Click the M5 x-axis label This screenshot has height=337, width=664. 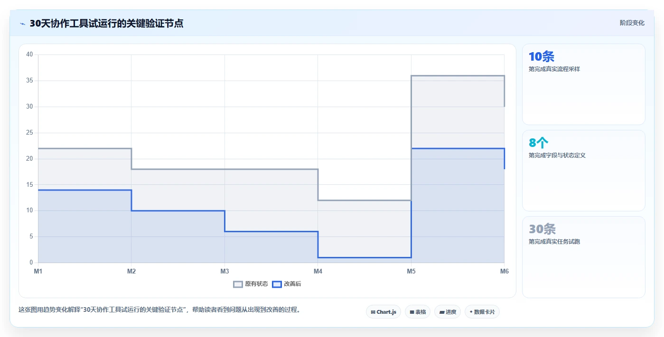(411, 272)
